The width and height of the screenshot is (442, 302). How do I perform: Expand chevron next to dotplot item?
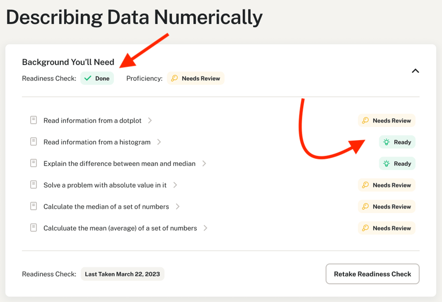(150, 121)
